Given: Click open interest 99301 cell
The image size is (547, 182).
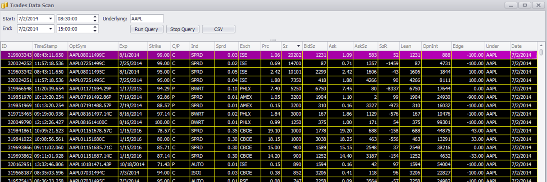Looking at the screenshot, I should coord(437,122).
